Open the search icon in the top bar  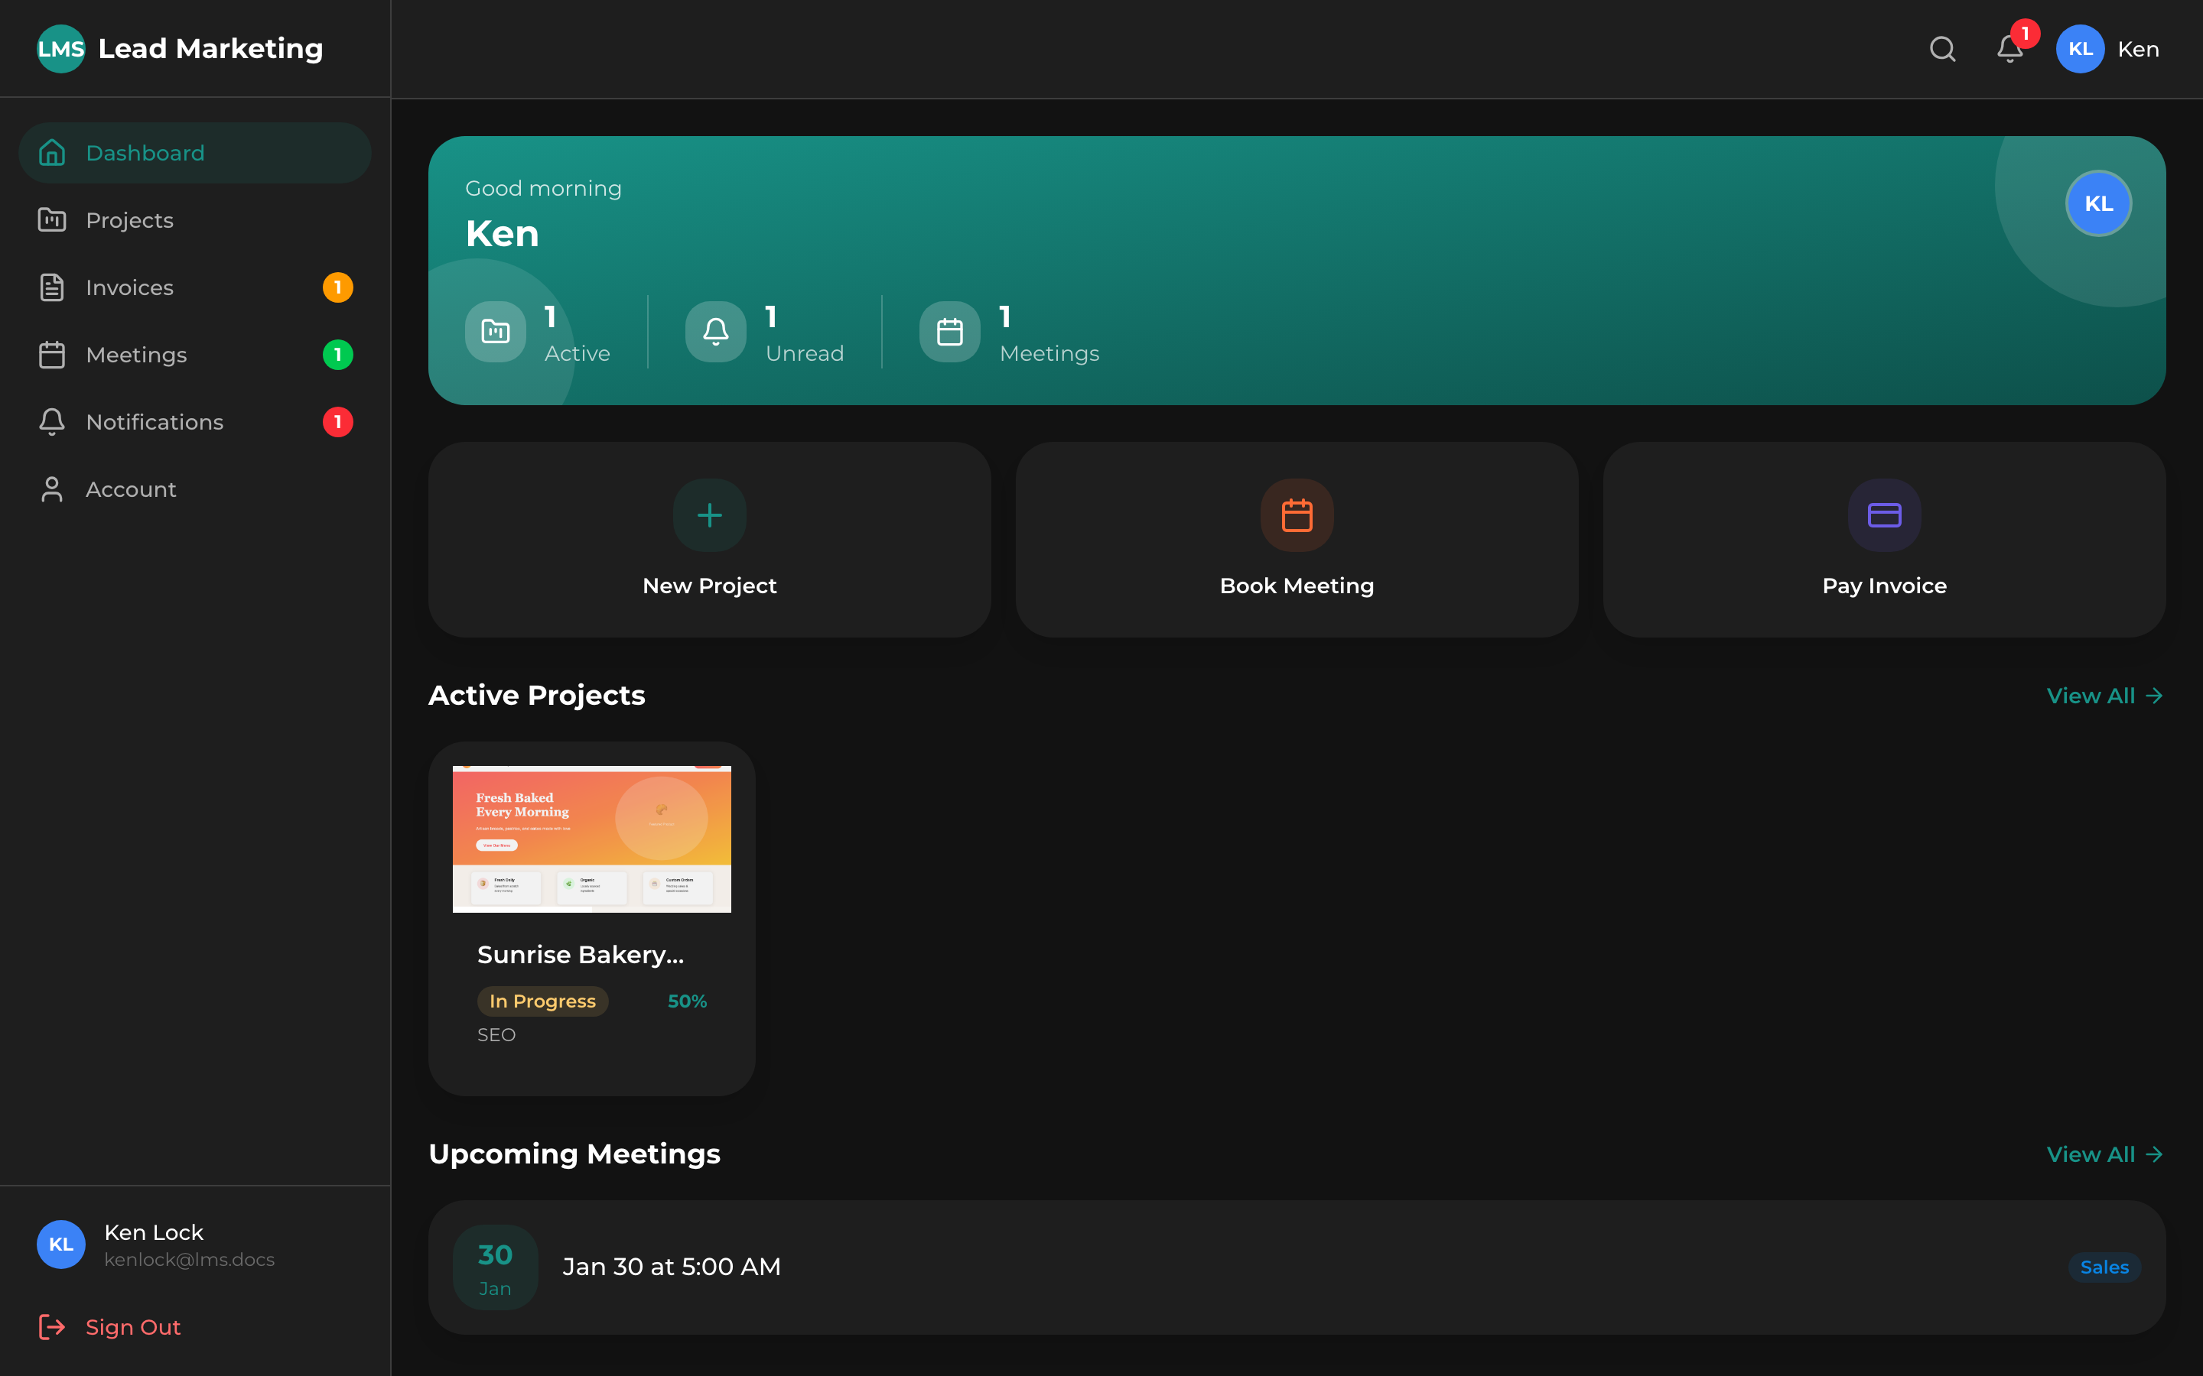(1943, 49)
